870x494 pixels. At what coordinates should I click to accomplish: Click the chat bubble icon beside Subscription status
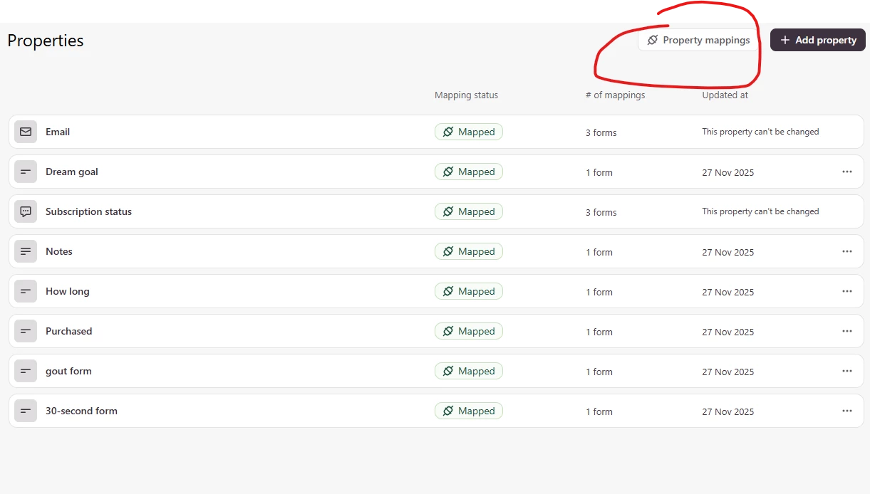tap(26, 211)
